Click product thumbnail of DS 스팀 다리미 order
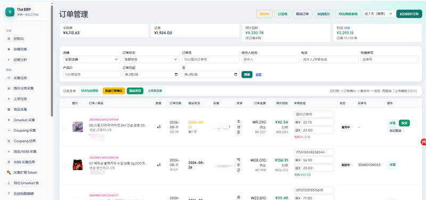Viewport: 426px width, 200px height. point(77,127)
